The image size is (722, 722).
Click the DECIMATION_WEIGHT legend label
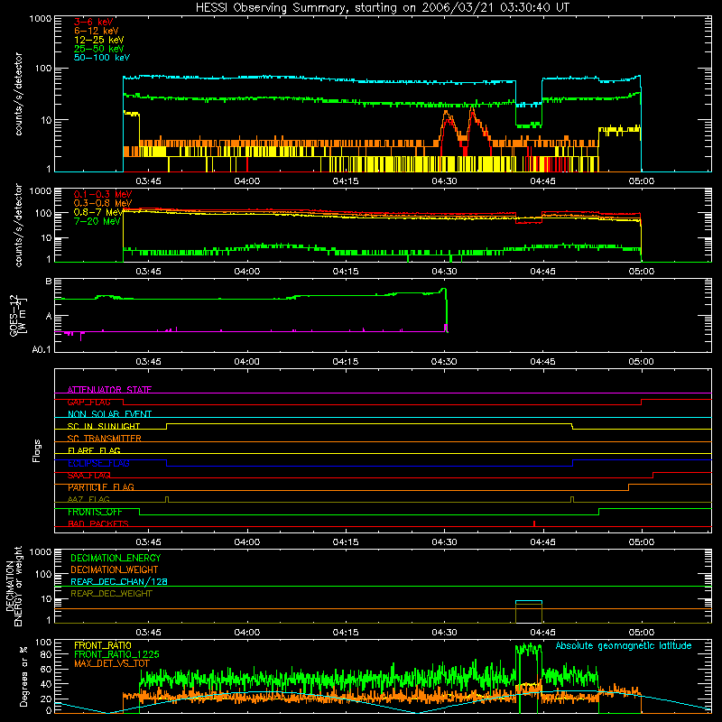115,569
